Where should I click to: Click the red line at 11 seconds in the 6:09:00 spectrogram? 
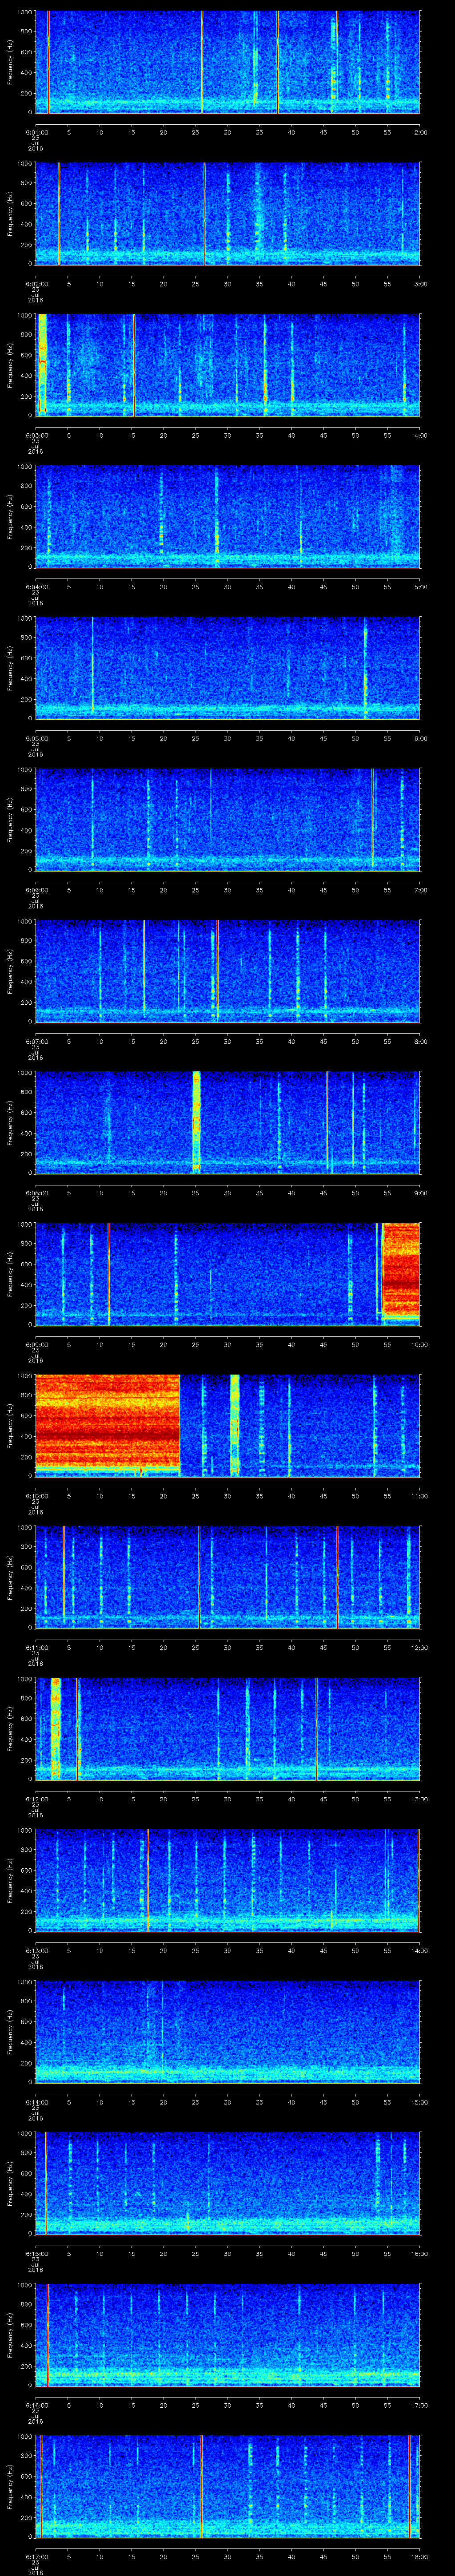pos(108,1272)
